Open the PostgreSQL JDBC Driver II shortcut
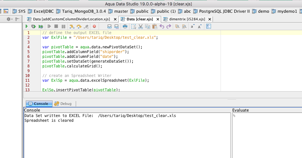The width and height of the screenshot is (302, 158). click(221, 11)
